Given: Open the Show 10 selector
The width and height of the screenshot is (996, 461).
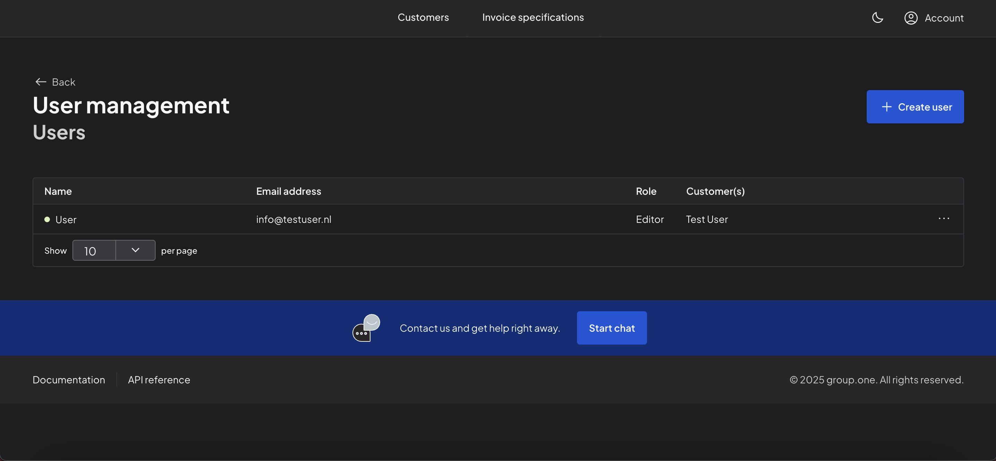Looking at the screenshot, I should pos(114,250).
